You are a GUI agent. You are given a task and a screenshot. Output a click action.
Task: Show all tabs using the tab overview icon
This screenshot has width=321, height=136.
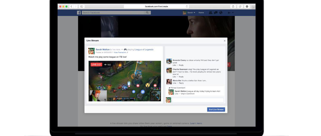tap(240, 6)
